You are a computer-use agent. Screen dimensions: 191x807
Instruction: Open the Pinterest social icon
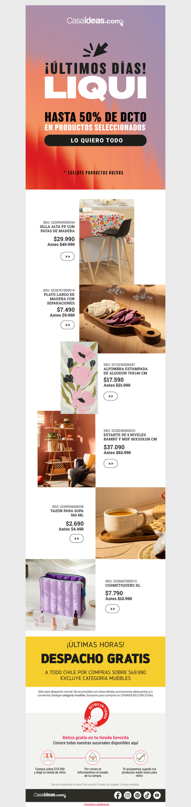pyautogui.click(x=137, y=795)
